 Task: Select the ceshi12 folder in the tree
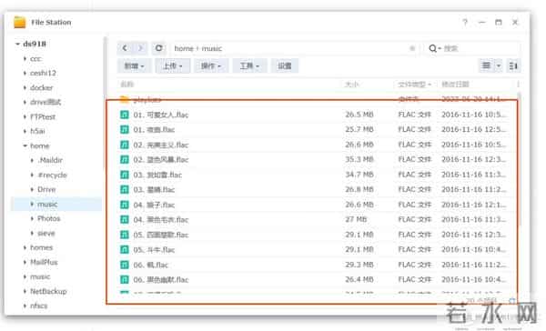point(43,73)
